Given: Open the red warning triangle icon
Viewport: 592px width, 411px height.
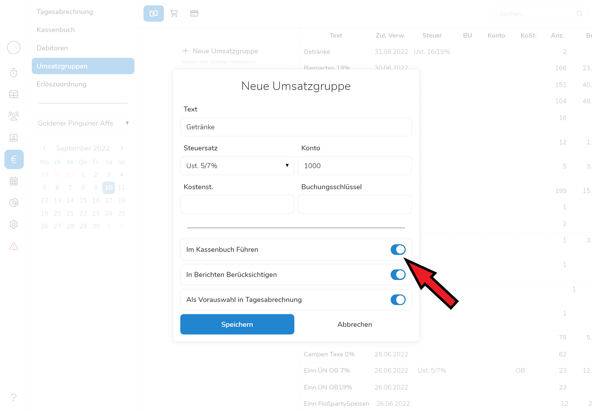Looking at the screenshot, I should point(14,246).
